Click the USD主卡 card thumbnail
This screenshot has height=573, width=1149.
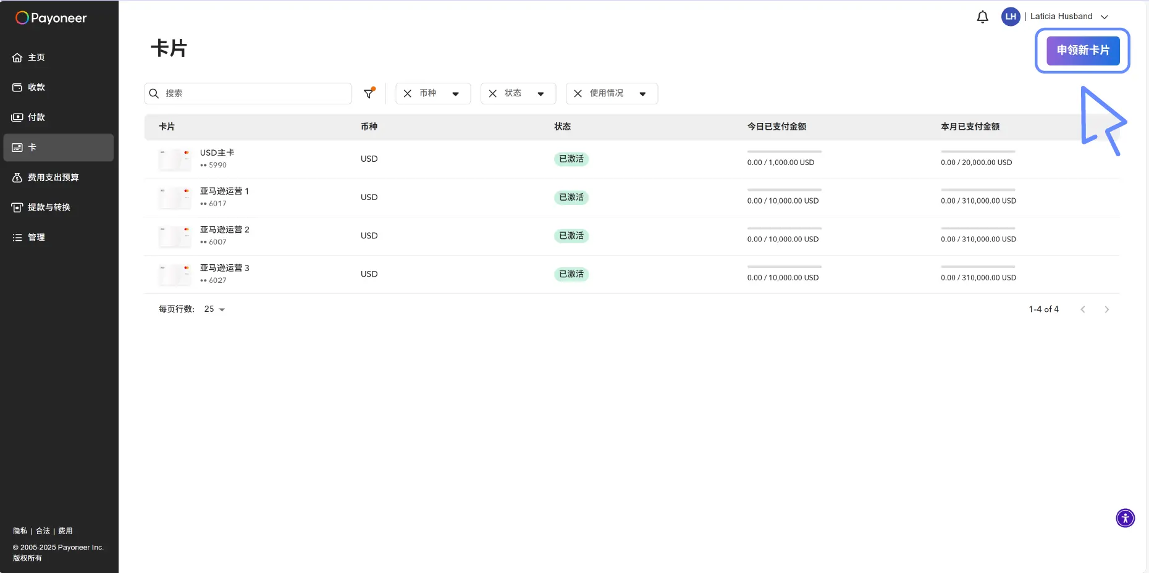175,159
